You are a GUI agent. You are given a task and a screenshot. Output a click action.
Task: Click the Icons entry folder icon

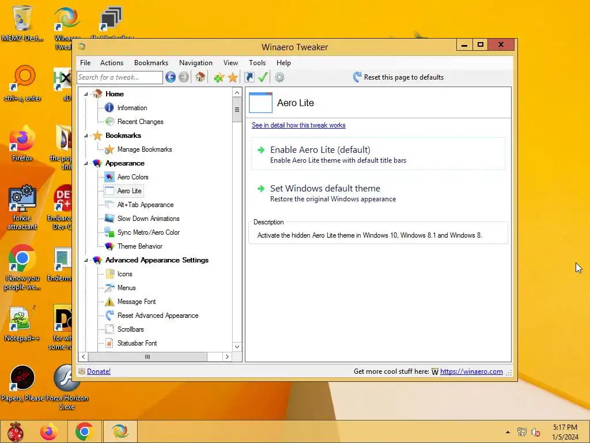(x=109, y=274)
